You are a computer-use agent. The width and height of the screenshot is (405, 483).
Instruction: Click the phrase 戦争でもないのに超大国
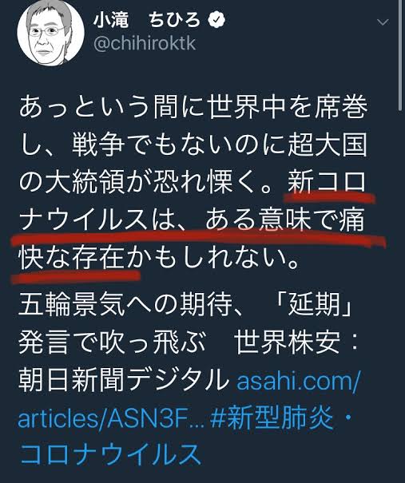click(x=220, y=145)
